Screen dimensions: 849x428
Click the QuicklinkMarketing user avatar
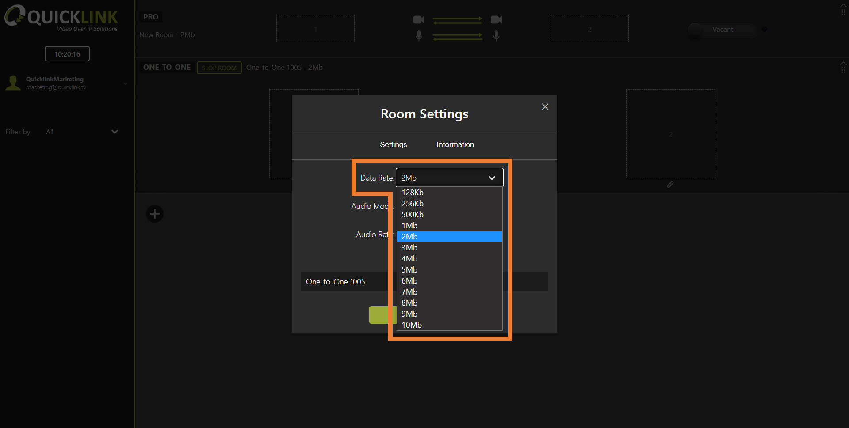pyautogui.click(x=13, y=83)
